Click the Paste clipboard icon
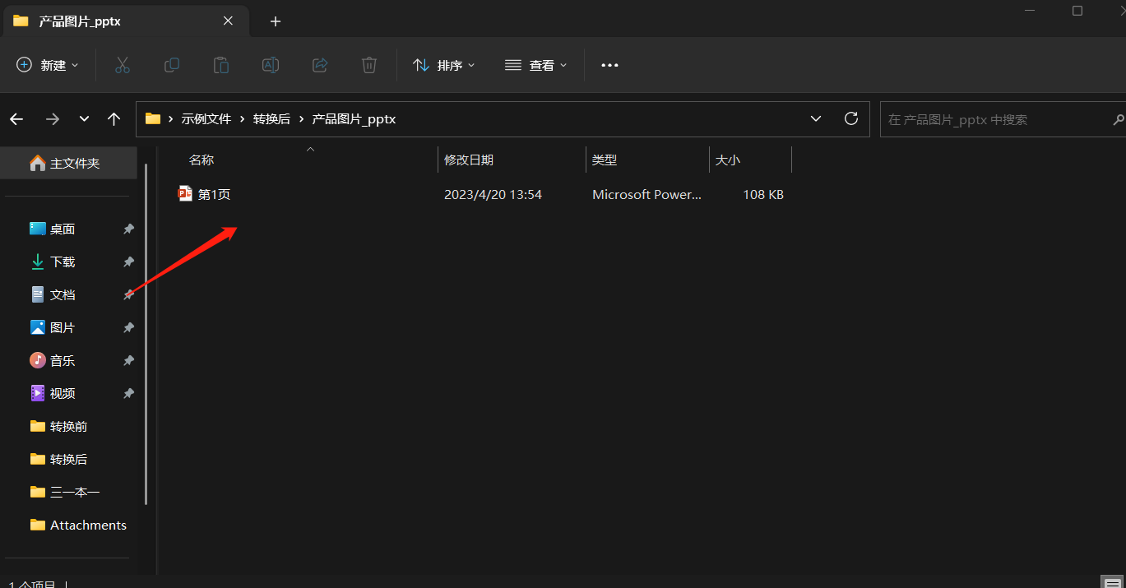Viewport: 1126px width, 588px height. 220,65
